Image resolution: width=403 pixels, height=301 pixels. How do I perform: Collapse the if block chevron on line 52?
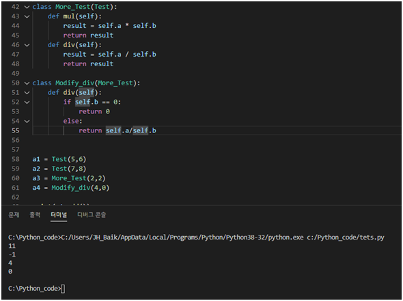point(27,102)
